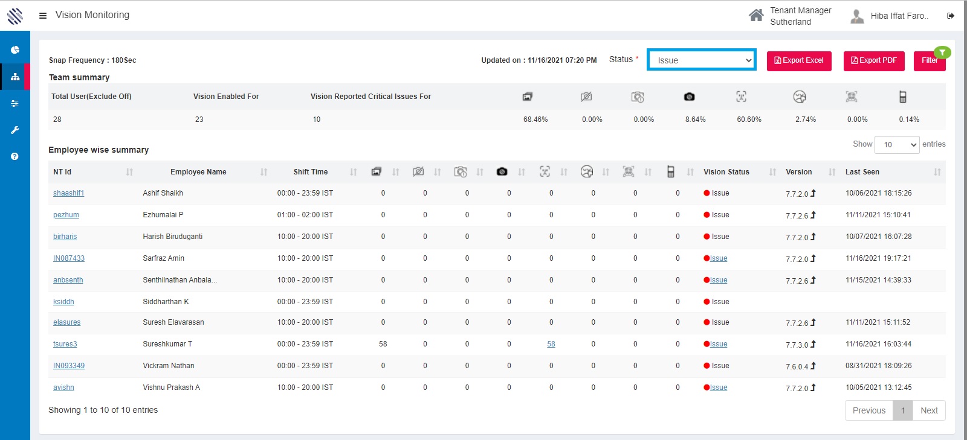
Task: Click the logout icon at top right
Action: click(x=951, y=16)
